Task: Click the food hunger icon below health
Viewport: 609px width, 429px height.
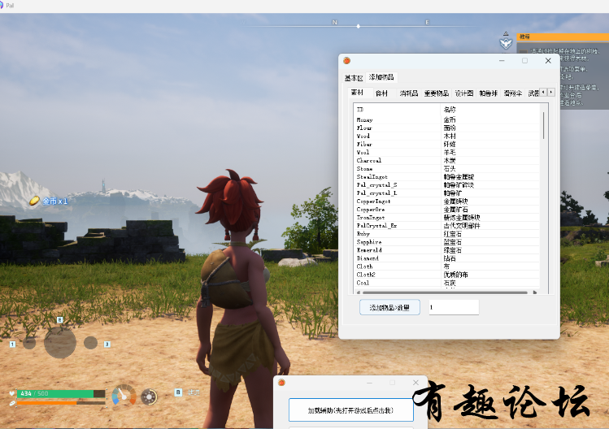Action: 12,403
